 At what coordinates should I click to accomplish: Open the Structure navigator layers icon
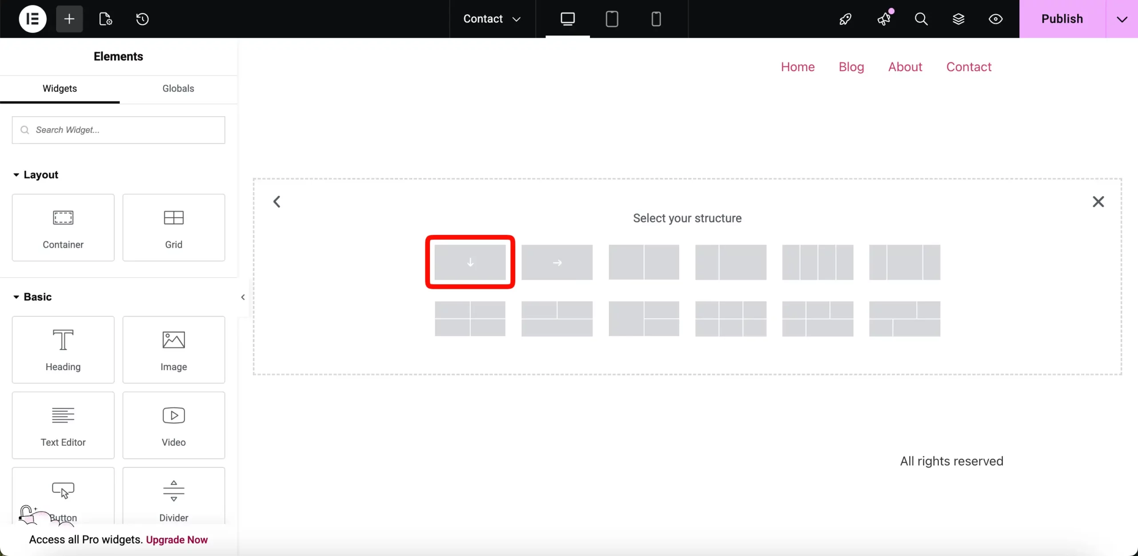[959, 19]
